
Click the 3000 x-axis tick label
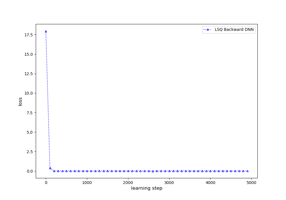(x=169, y=183)
